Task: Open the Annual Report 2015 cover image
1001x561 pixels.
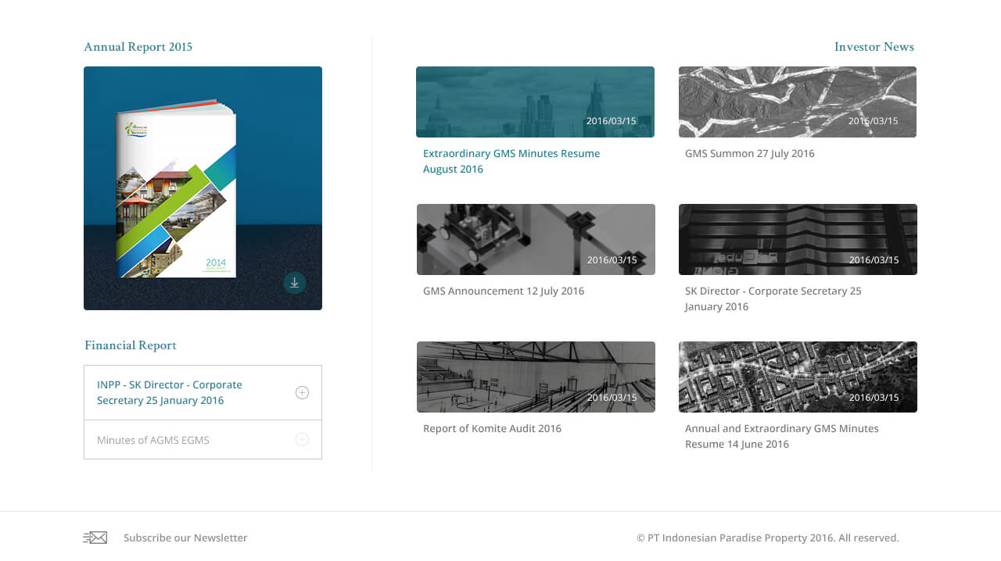Action: (x=203, y=188)
